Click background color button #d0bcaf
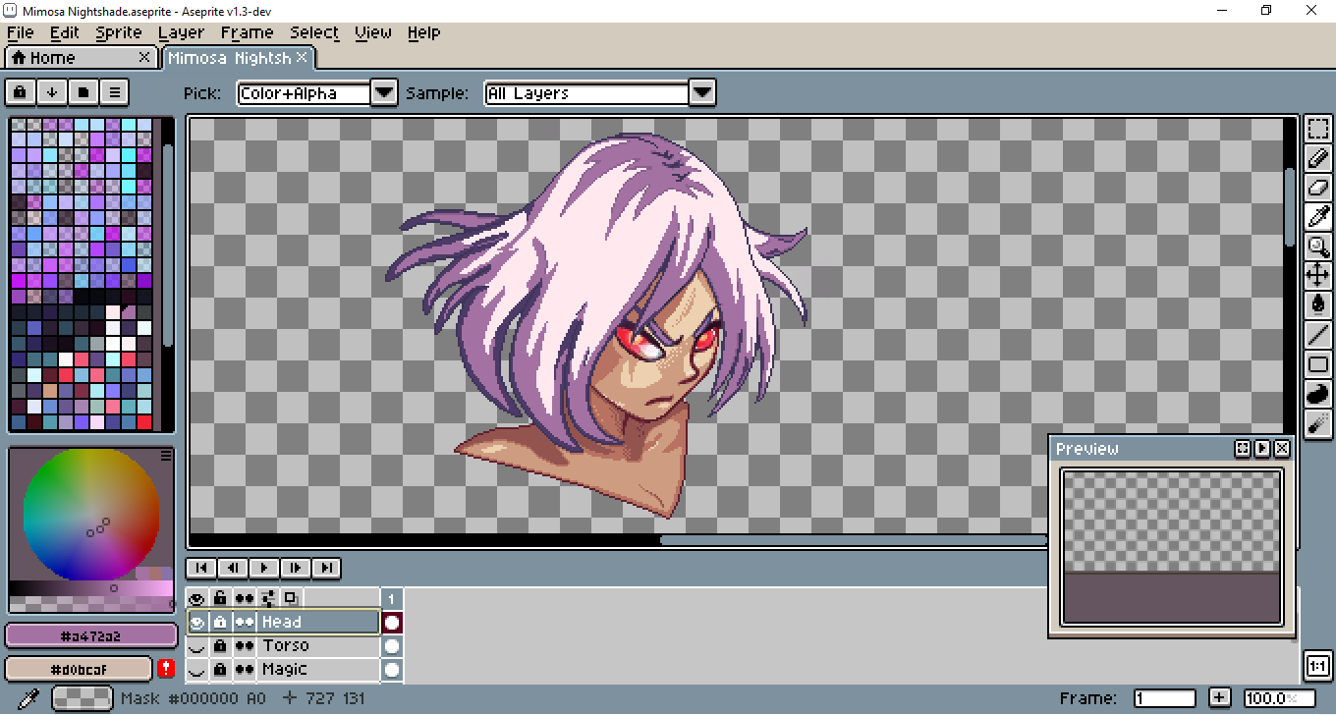Viewport: 1336px width, 715px height. click(x=79, y=669)
